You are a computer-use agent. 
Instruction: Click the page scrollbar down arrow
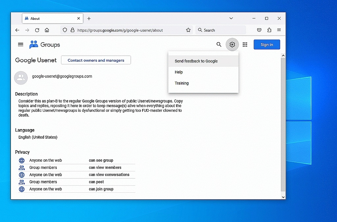(x=283, y=197)
